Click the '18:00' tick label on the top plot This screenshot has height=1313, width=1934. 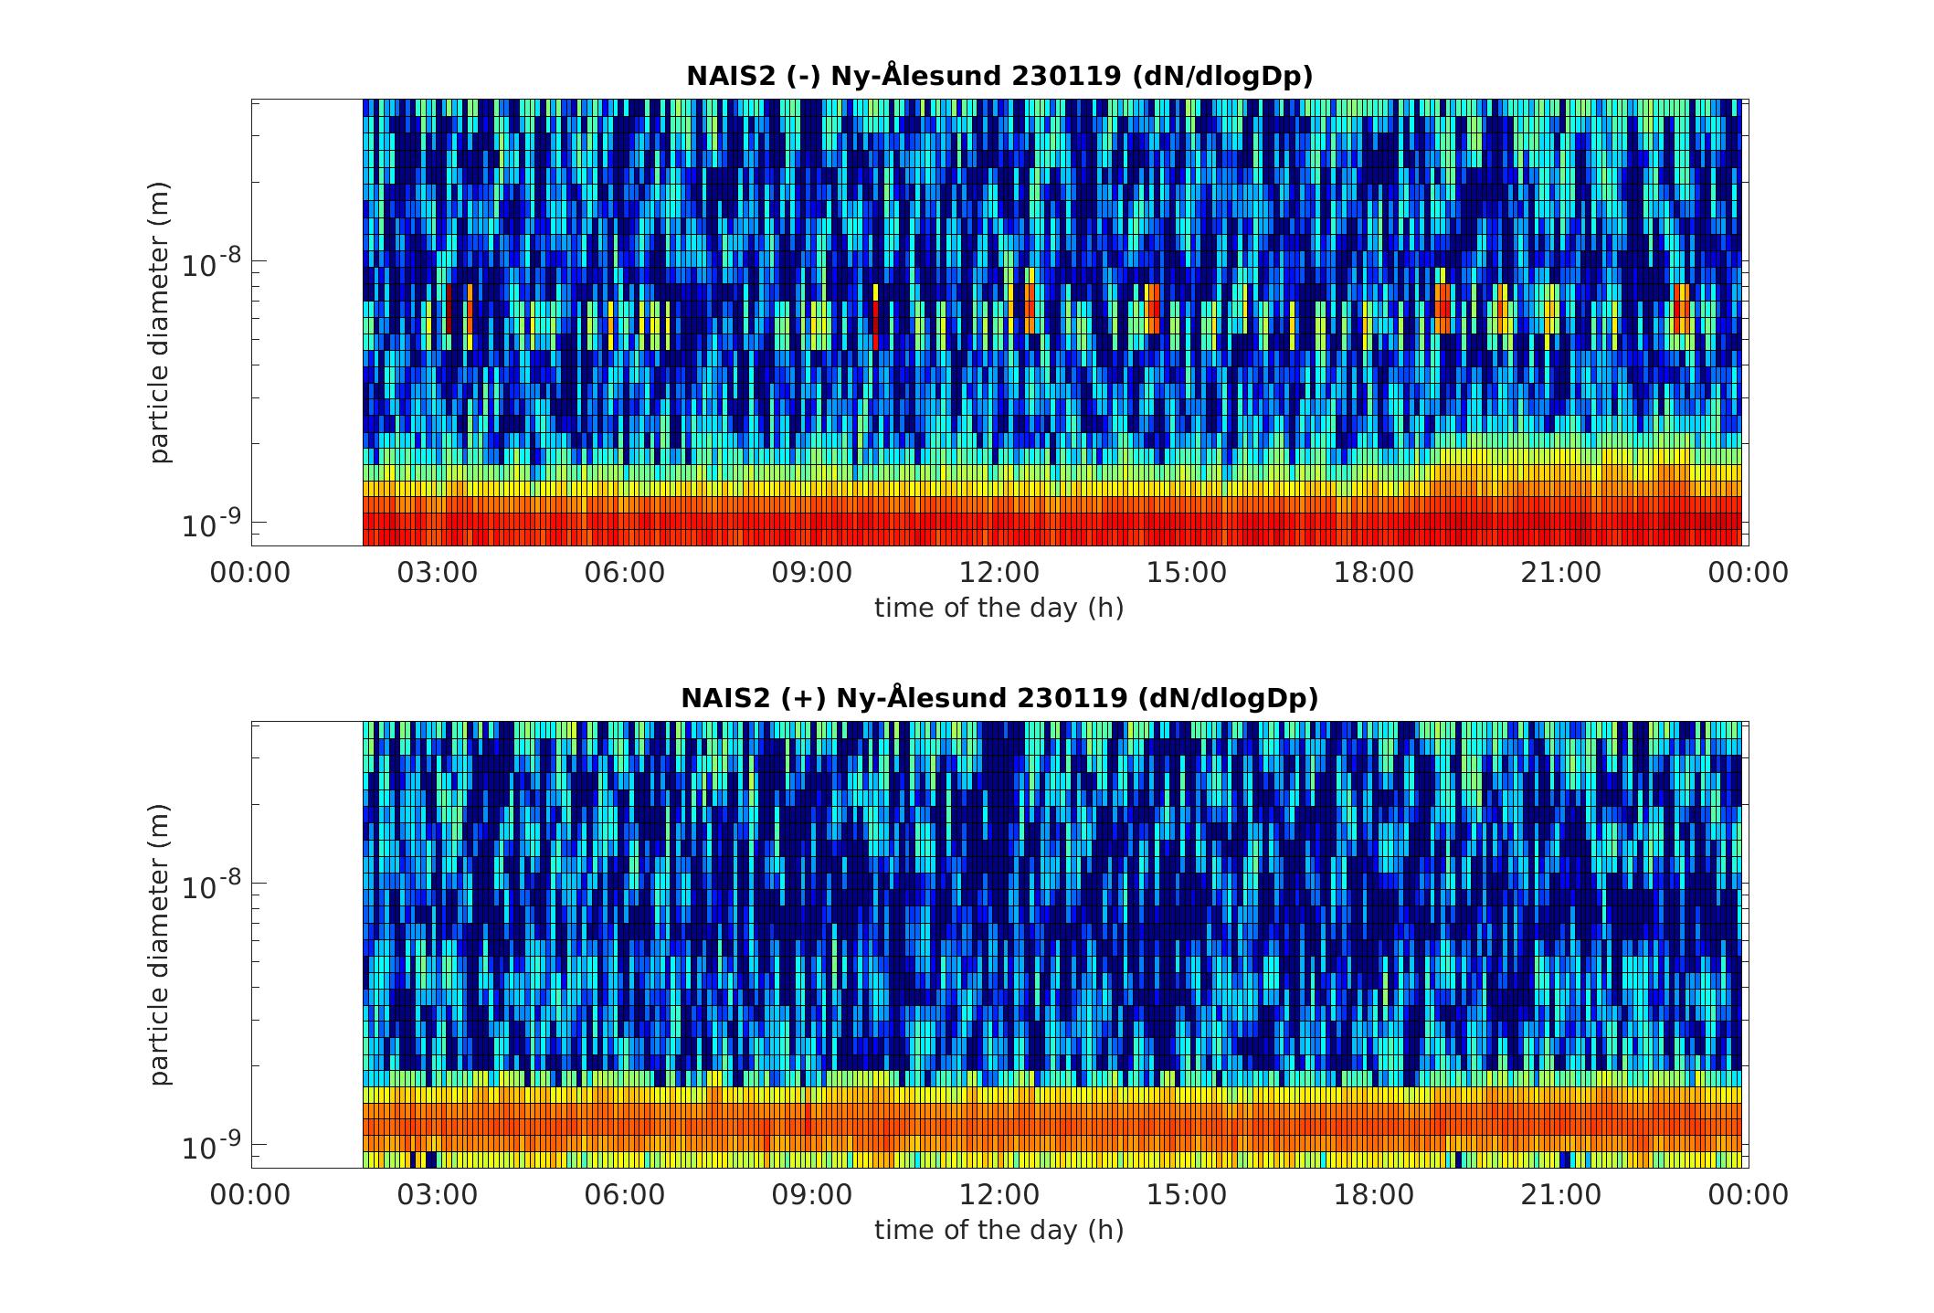[x=1374, y=573]
